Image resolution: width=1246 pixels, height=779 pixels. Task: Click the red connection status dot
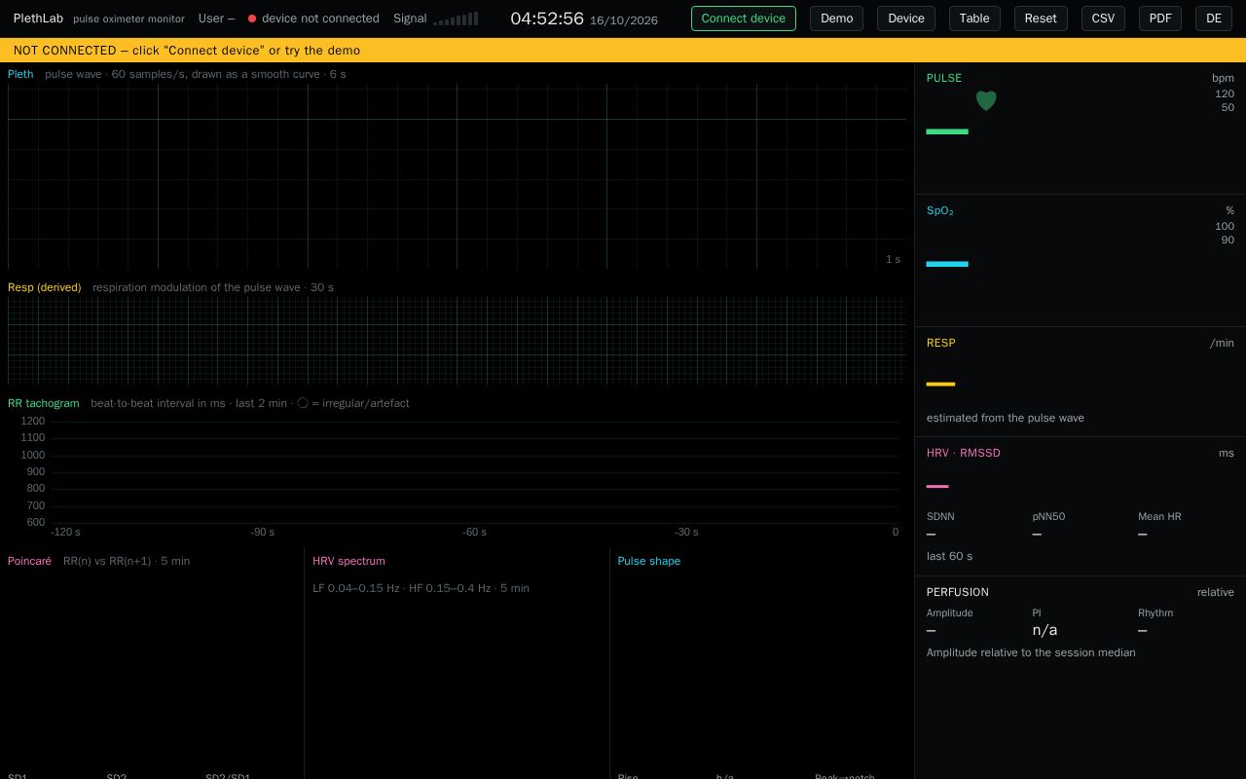click(252, 19)
